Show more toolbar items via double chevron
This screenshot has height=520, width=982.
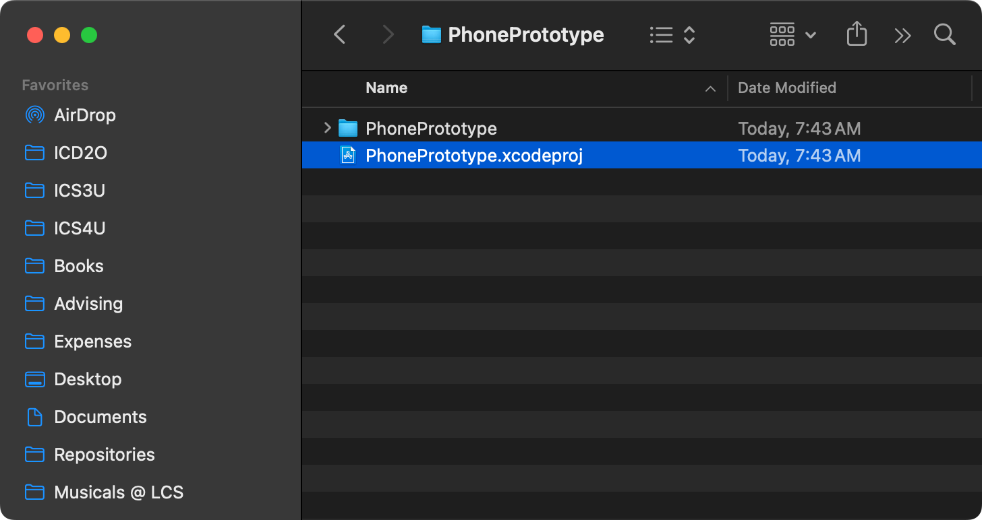(x=902, y=36)
